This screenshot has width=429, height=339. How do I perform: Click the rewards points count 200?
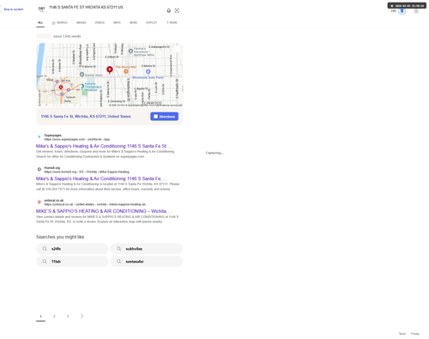394,11
